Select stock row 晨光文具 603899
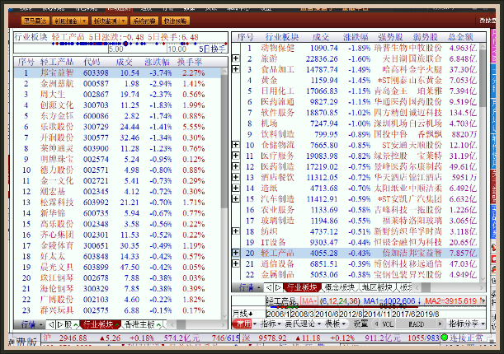The image size is (504, 354). click(x=117, y=267)
